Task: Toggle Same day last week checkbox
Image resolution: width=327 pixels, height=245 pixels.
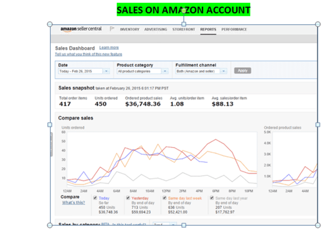Action: pos(164,198)
